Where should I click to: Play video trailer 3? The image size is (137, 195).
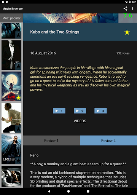[100, 111]
